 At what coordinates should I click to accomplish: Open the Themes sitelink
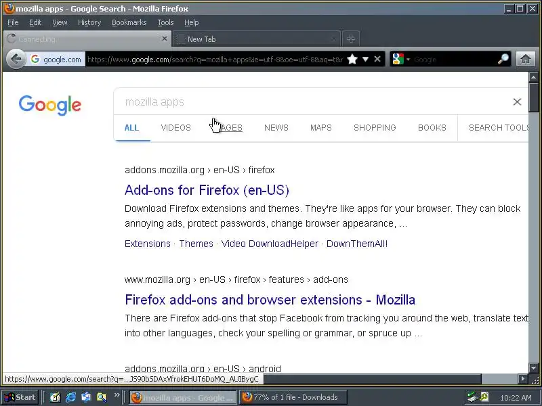(196, 244)
